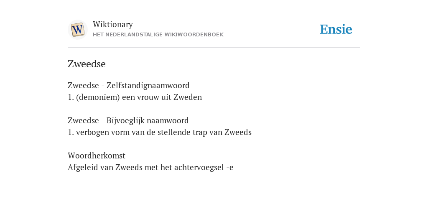Screen dimensions: 428x214
Task: Select the verbogen vorm definition line
Action: (160, 132)
